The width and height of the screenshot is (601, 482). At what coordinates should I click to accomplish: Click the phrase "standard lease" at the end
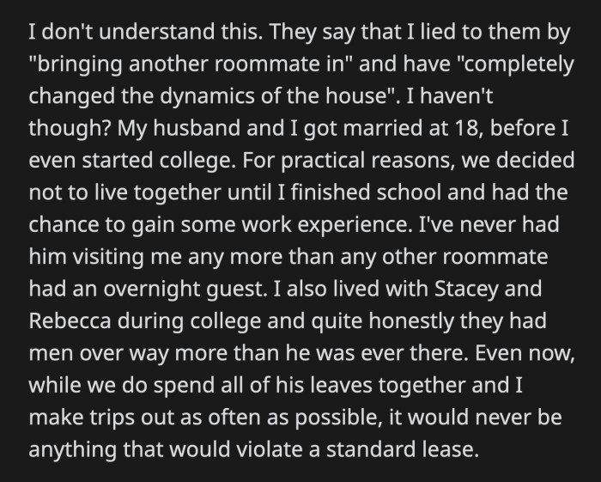[403, 449]
